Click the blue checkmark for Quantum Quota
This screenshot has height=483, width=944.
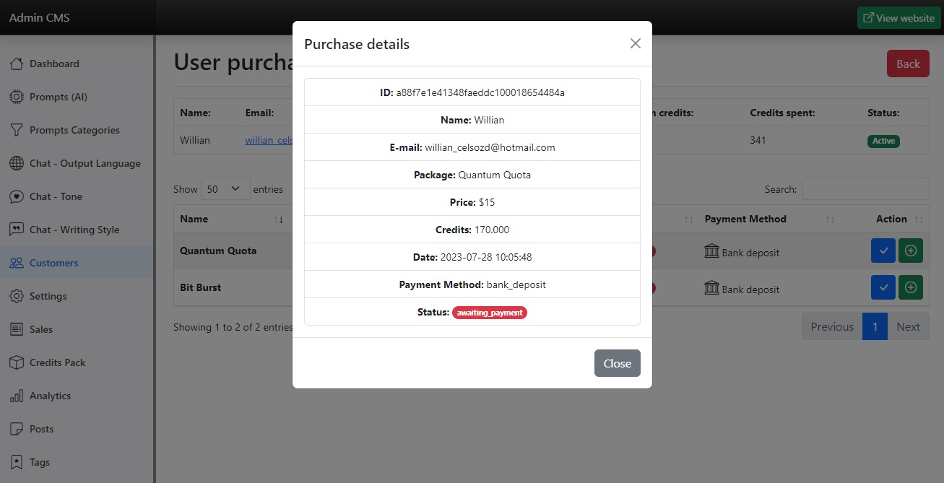click(x=883, y=251)
